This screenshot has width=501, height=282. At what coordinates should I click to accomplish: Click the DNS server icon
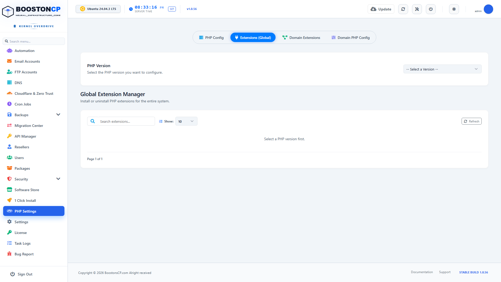coord(9,83)
